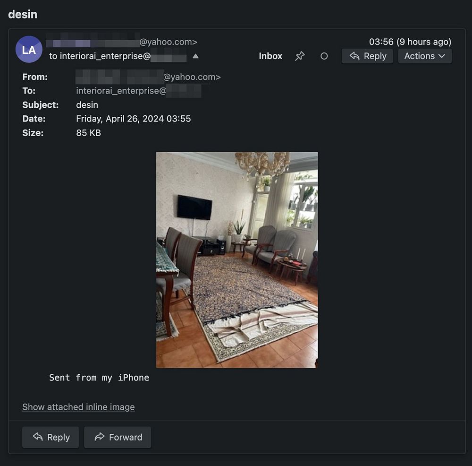The width and height of the screenshot is (472, 466).
Task: Click the LA sender avatar
Action: [x=29, y=50]
